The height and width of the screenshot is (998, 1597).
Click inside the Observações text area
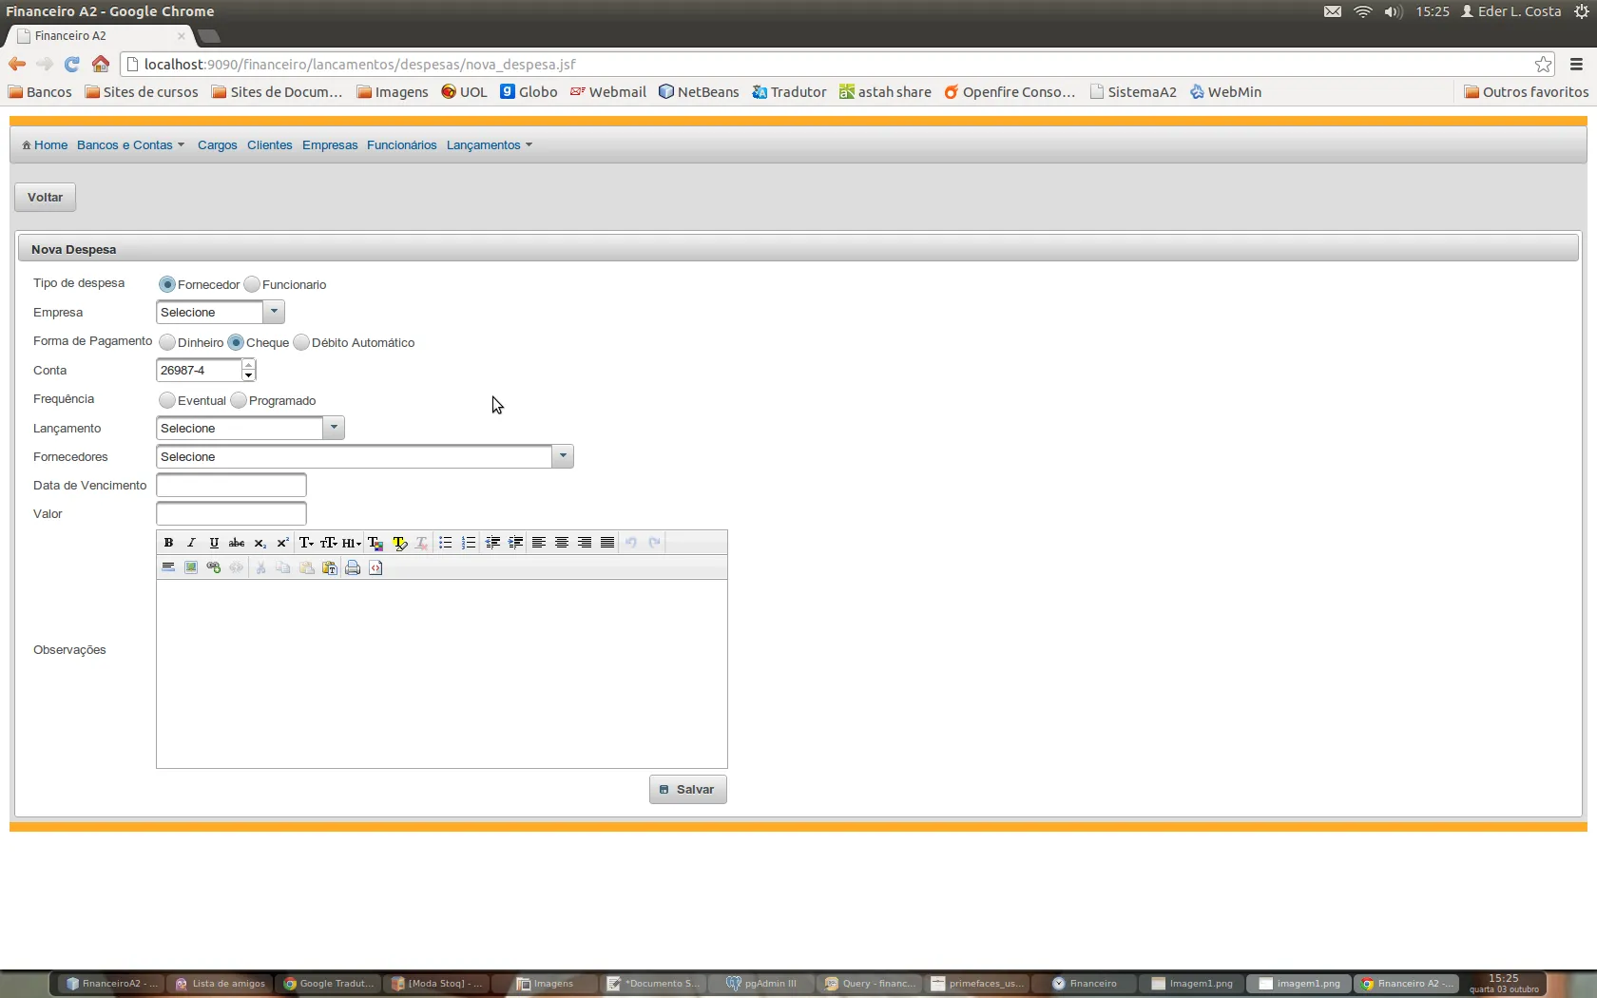tap(442, 674)
